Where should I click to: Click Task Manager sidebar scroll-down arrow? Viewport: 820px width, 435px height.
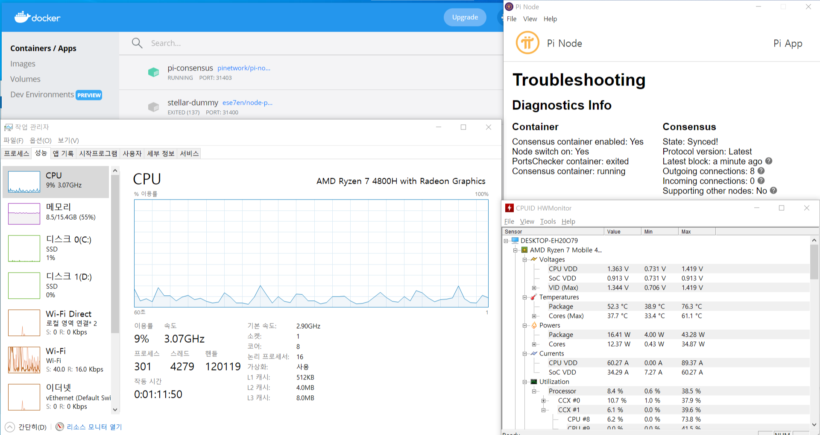pos(115,409)
